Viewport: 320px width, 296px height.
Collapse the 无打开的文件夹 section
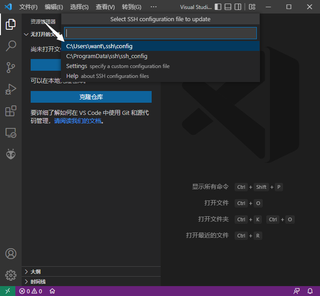point(42,34)
